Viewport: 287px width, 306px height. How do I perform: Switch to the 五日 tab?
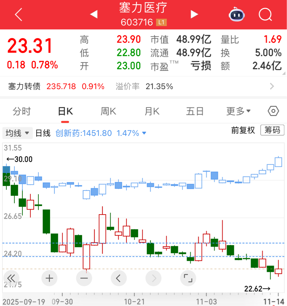pyautogui.click(x=195, y=111)
